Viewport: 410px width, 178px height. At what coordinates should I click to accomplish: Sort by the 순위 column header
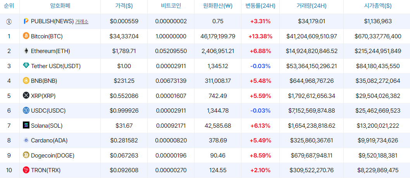(9, 6)
